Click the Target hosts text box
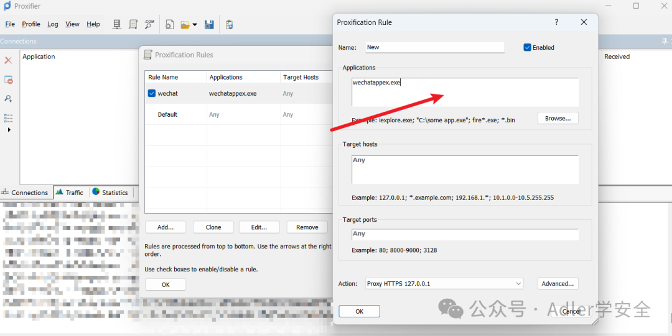The width and height of the screenshot is (672, 336). [465, 170]
